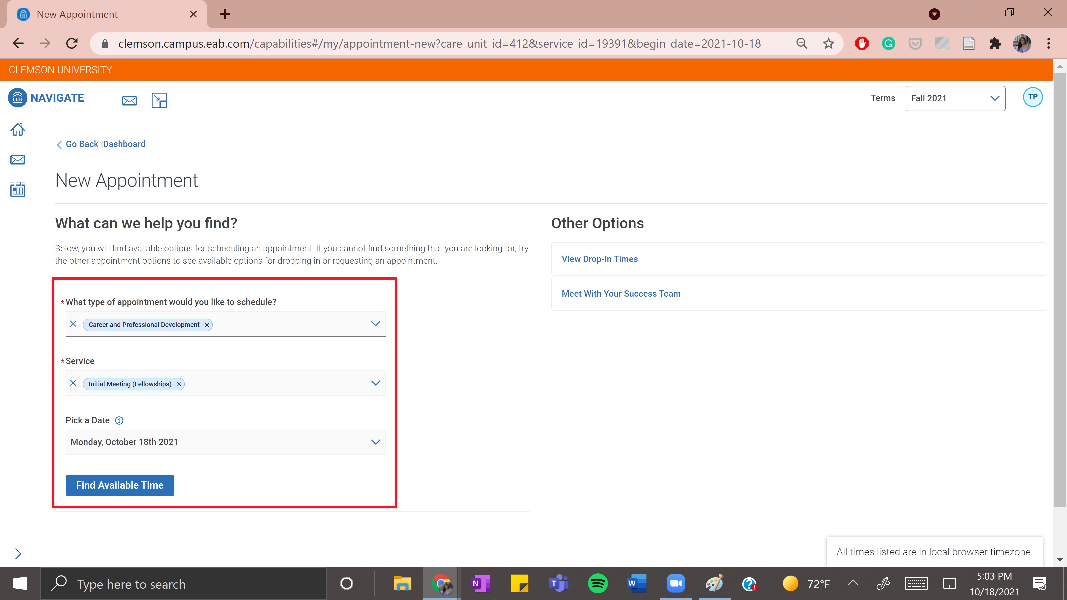This screenshot has height=600, width=1067.
Task: Open Meet With Your Success Team link
Action: click(622, 294)
